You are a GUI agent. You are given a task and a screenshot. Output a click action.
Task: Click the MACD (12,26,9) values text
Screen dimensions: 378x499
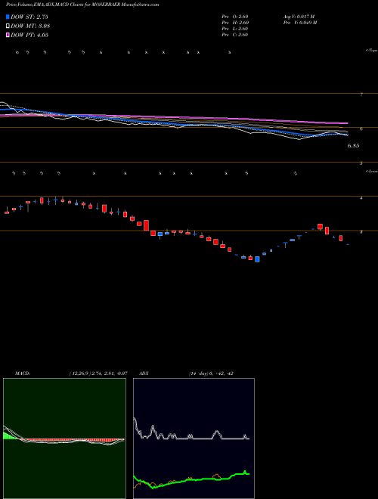[98, 373]
